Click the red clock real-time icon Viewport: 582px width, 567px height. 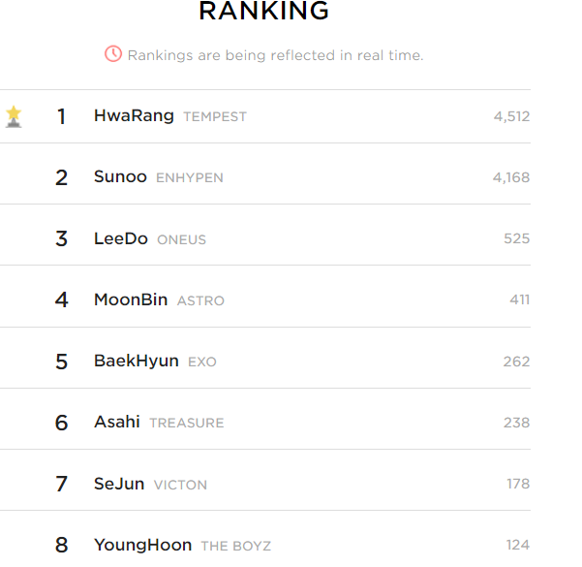(113, 54)
